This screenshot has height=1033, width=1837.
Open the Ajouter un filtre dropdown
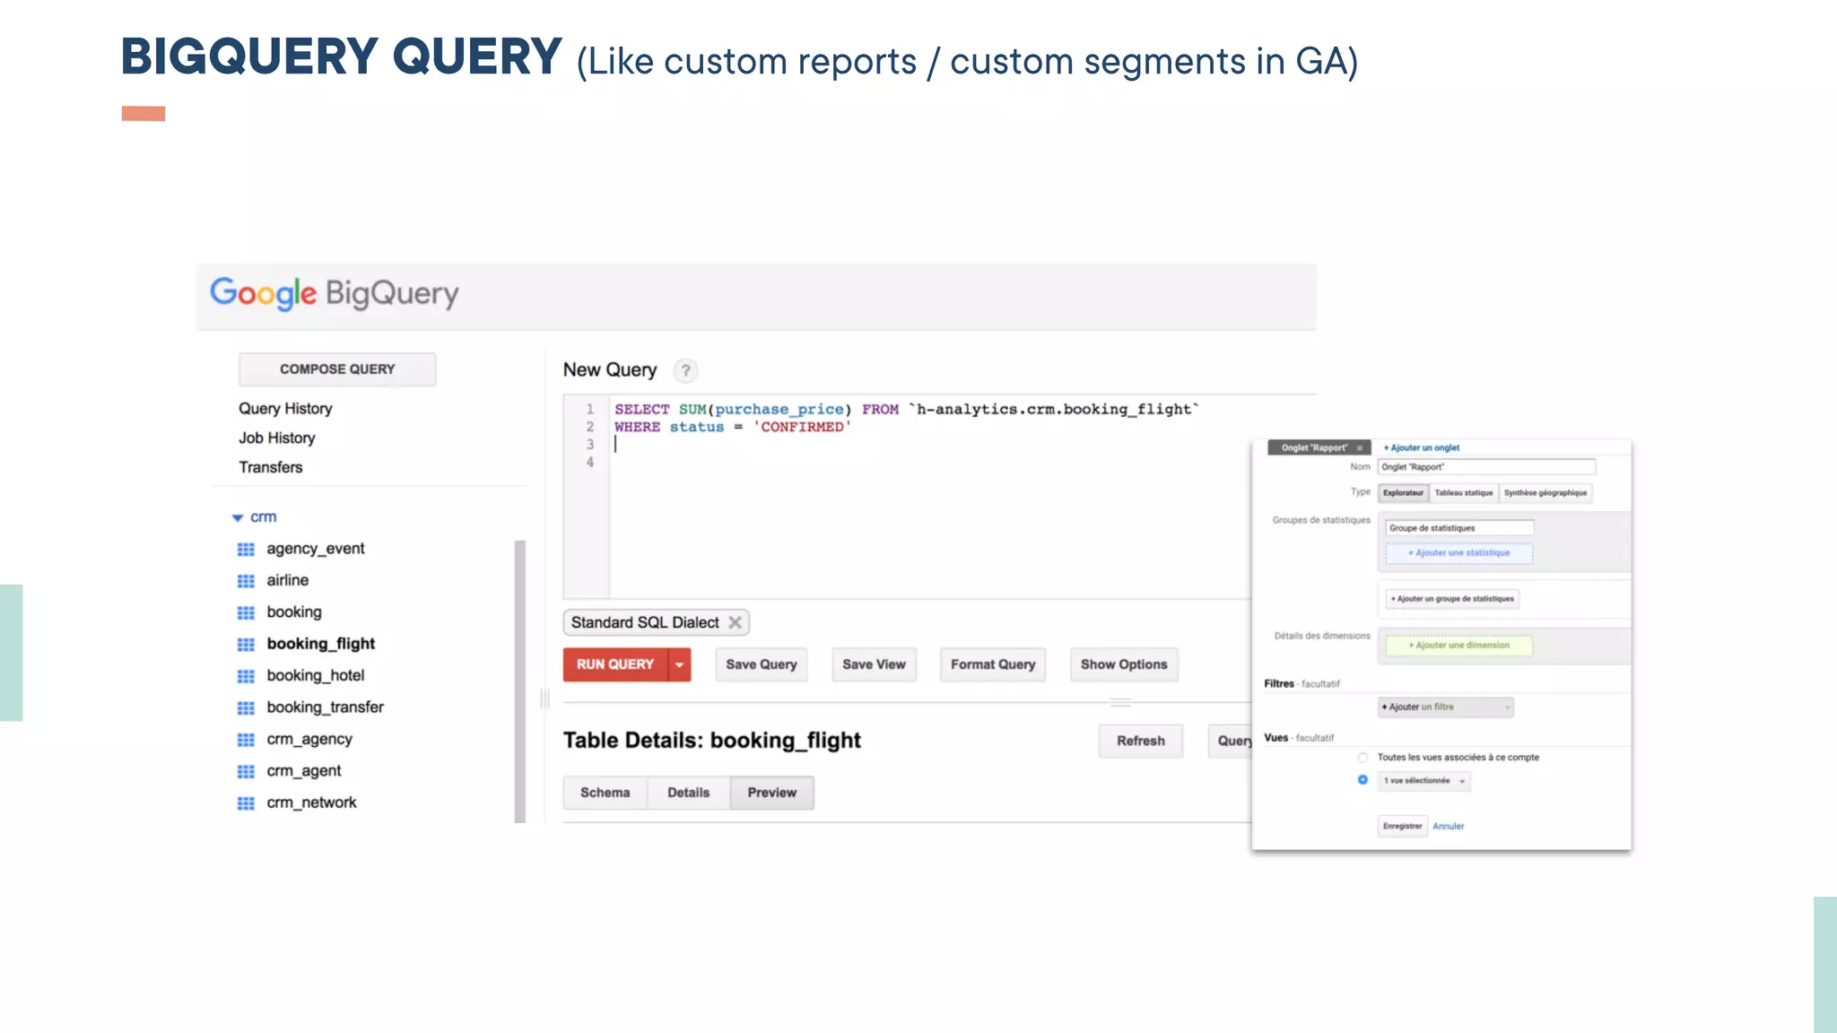pyautogui.click(x=1445, y=707)
